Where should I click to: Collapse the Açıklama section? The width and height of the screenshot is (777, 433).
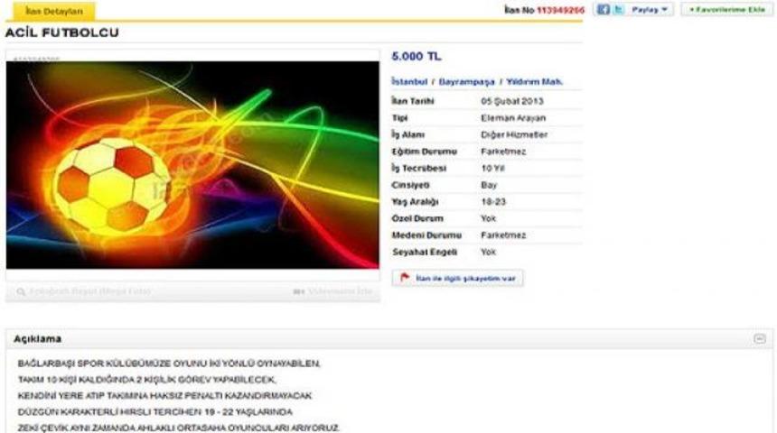point(759,339)
